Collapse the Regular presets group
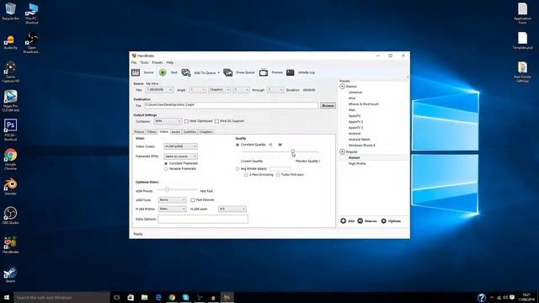The height and width of the screenshot is (303, 539). (x=343, y=151)
